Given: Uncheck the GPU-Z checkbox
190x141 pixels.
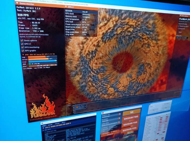Looking at the screenshot, I should click(22, 44).
